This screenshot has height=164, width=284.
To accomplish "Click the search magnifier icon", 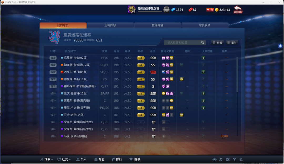I will click(x=202, y=43).
